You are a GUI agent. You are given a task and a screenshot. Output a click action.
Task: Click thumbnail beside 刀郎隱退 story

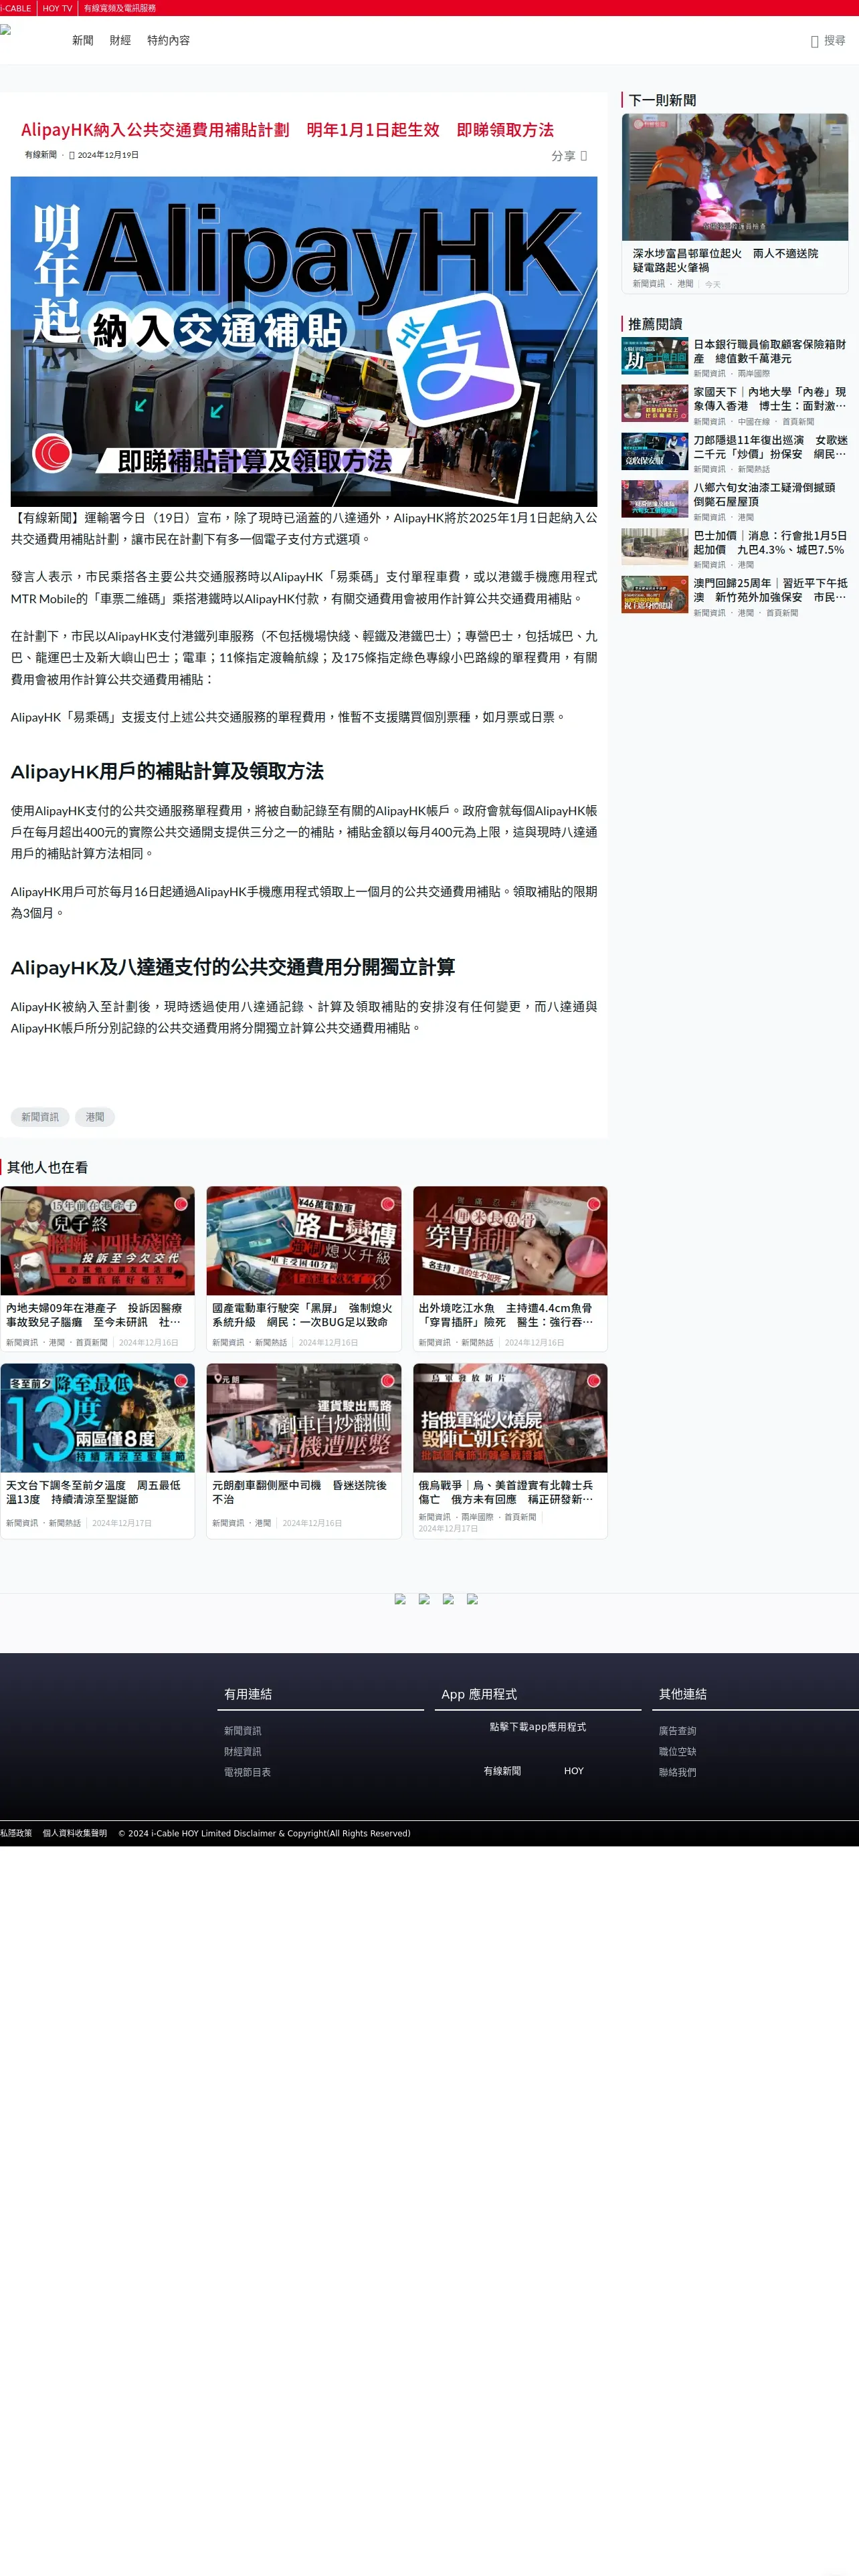[x=655, y=451]
